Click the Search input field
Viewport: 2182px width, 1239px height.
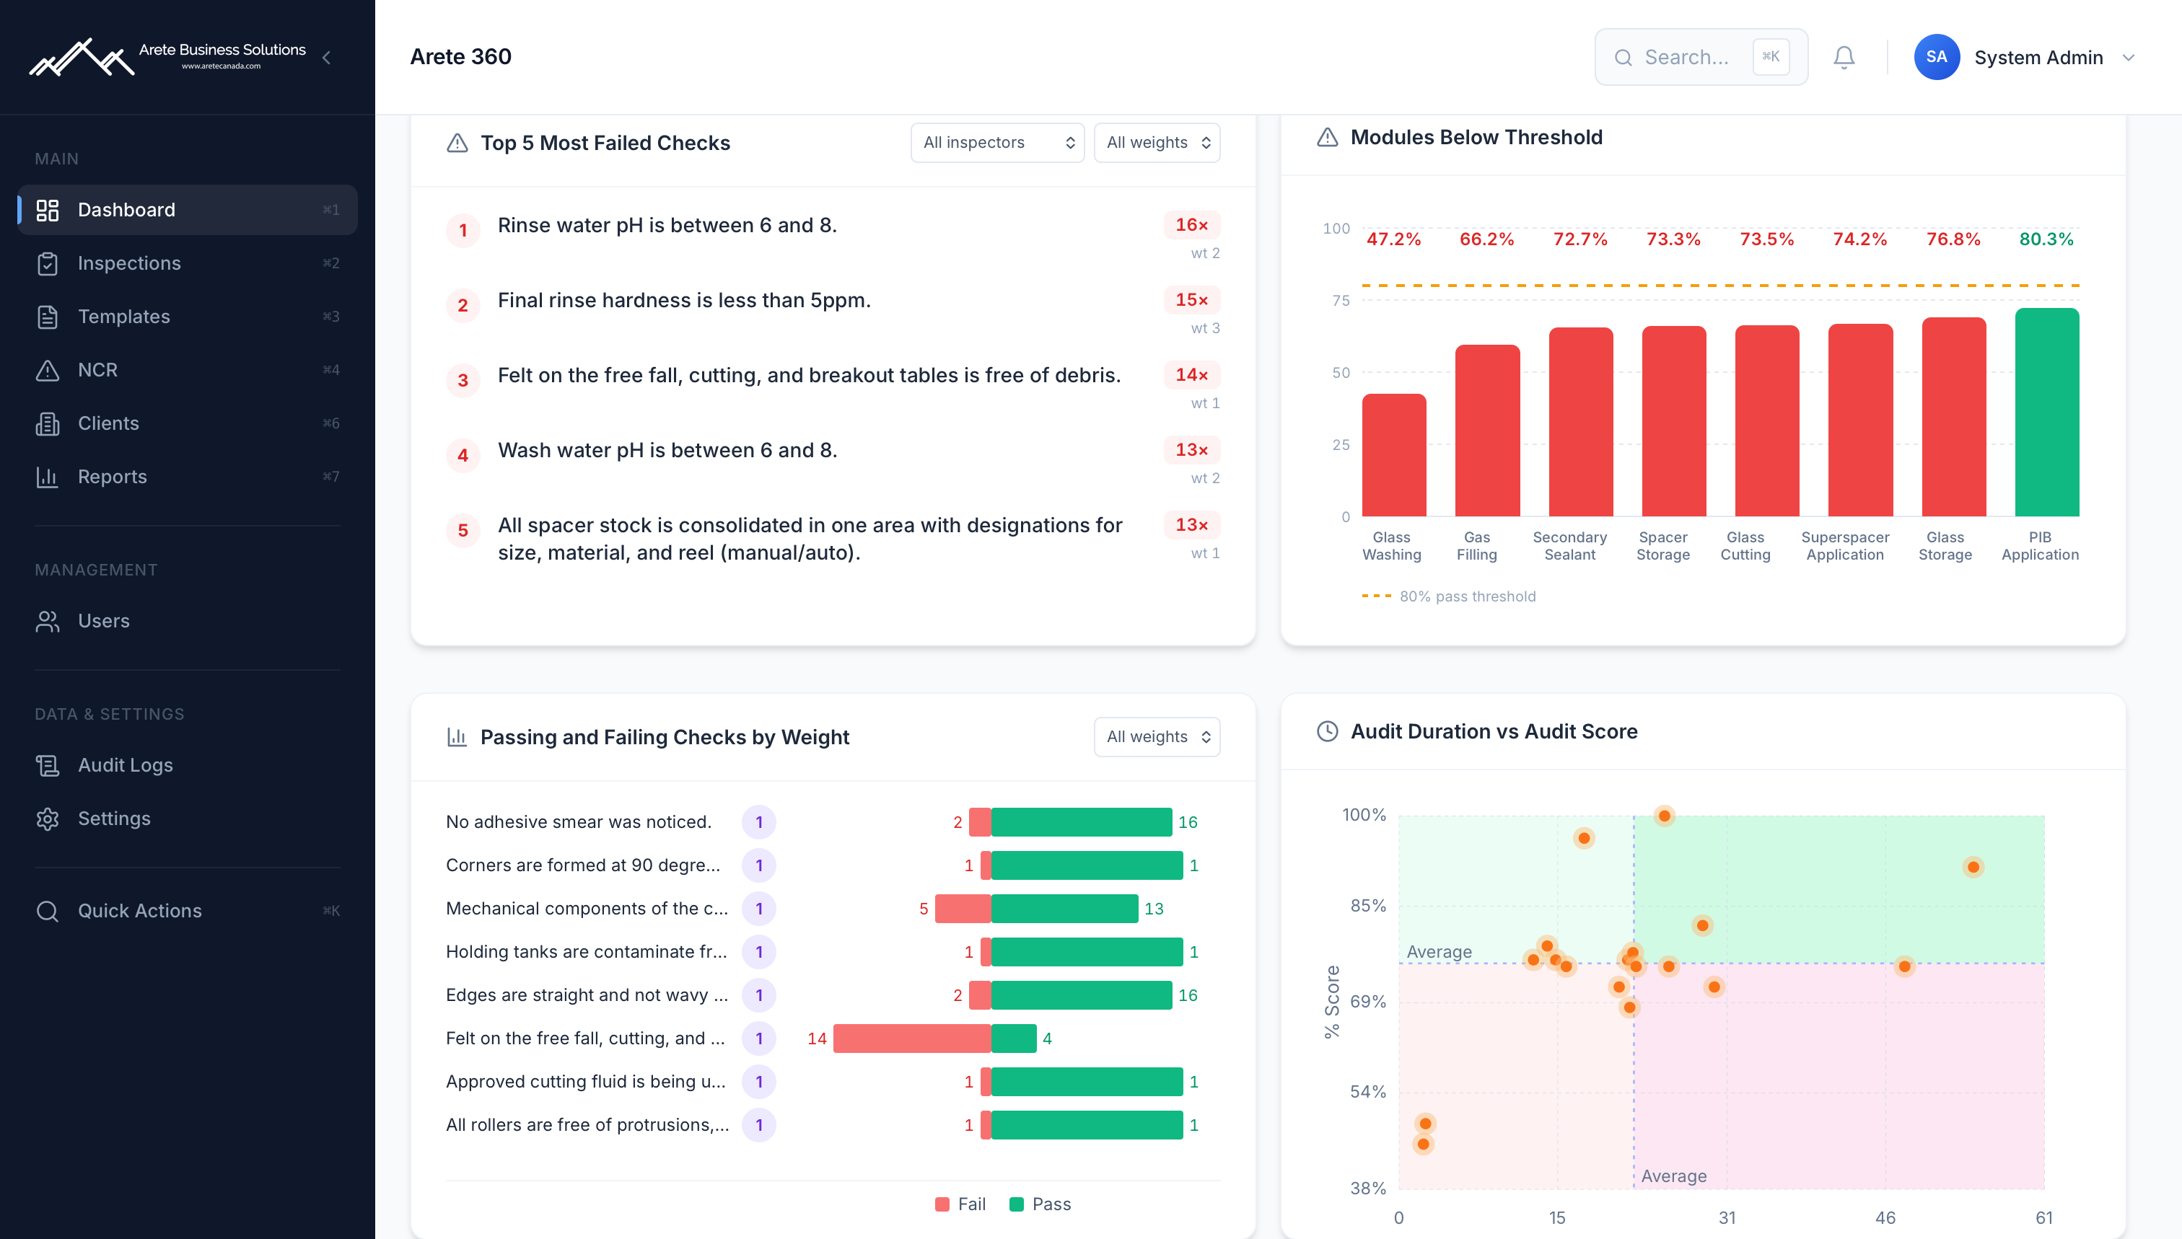tap(1700, 57)
